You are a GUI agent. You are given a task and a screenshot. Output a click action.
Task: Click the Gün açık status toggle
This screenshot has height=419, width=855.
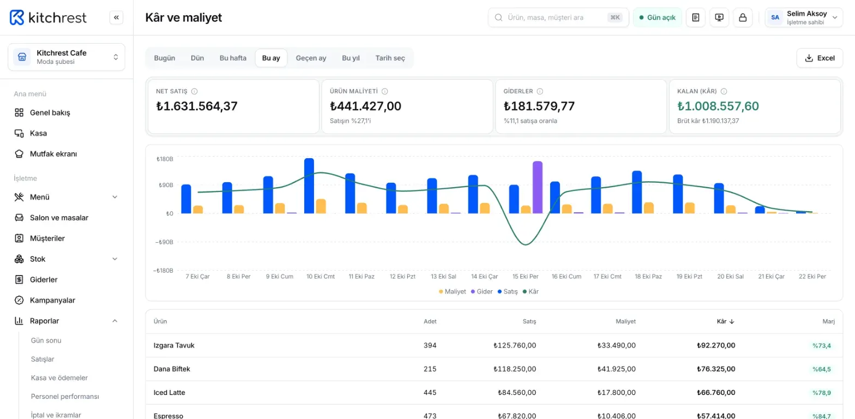[657, 17]
